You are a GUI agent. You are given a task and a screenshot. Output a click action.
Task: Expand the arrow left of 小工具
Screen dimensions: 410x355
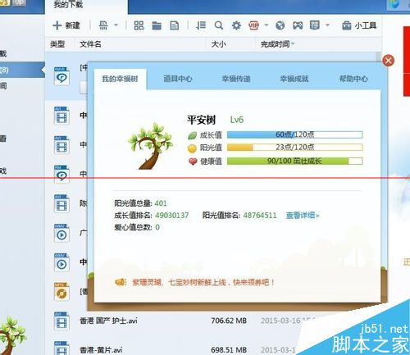[327, 25]
